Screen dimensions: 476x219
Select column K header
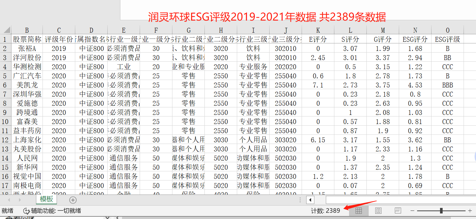[318, 30]
